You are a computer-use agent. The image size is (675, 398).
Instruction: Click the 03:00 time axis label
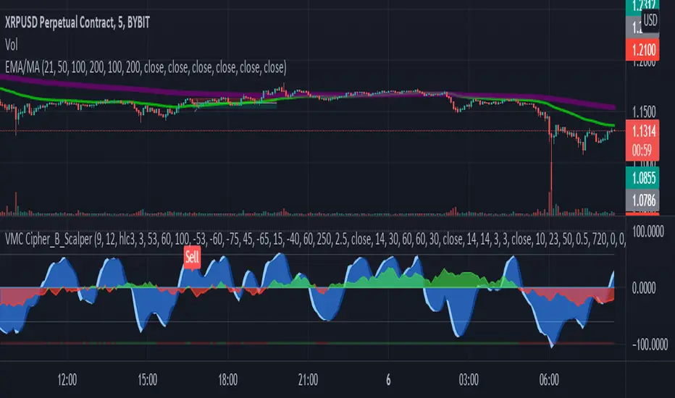click(x=469, y=380)
